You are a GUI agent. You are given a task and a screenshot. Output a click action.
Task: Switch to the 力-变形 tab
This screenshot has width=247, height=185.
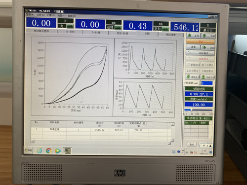[70, 32]
